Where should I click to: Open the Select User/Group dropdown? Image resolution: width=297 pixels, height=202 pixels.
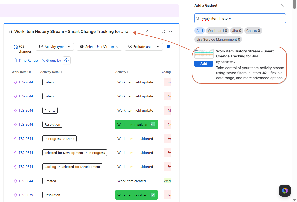pyautogui.click(x=99, y=47)
